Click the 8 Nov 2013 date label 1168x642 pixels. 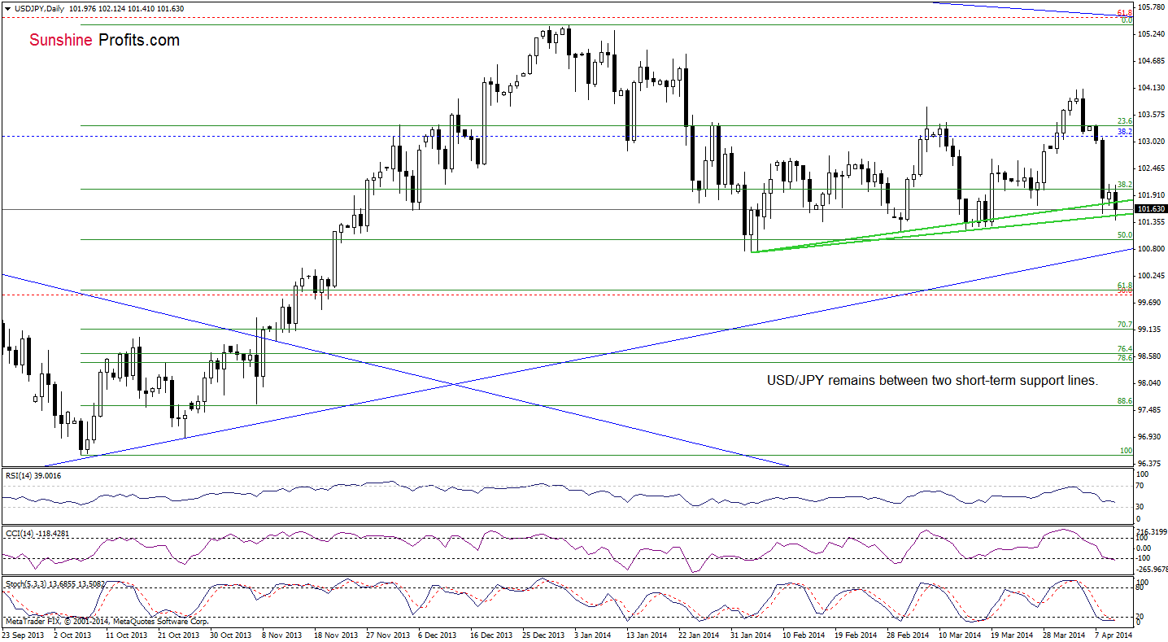point(283,635)
